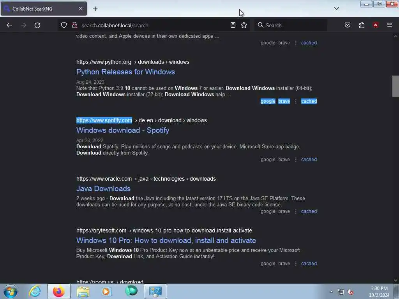Go back with the browser back arrow

[9, 25]
